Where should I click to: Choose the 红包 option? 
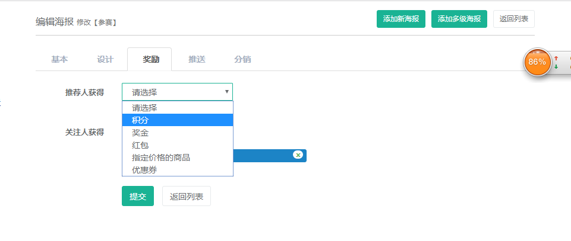178,145
